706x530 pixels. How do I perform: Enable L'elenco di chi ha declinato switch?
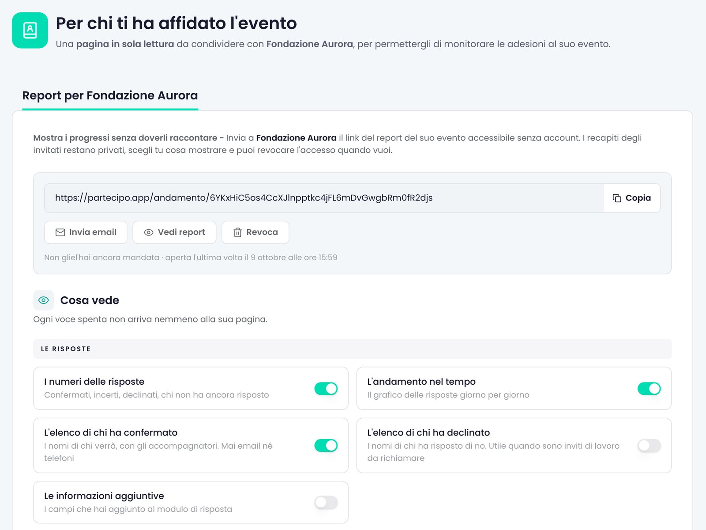pyautogui.click(x=649, y=446)
